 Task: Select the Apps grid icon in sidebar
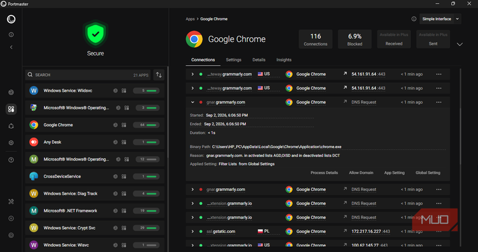tap(11, 109)
